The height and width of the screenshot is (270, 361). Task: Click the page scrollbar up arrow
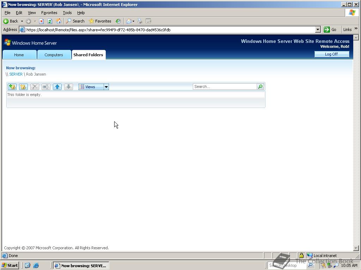tap(356, 37)
